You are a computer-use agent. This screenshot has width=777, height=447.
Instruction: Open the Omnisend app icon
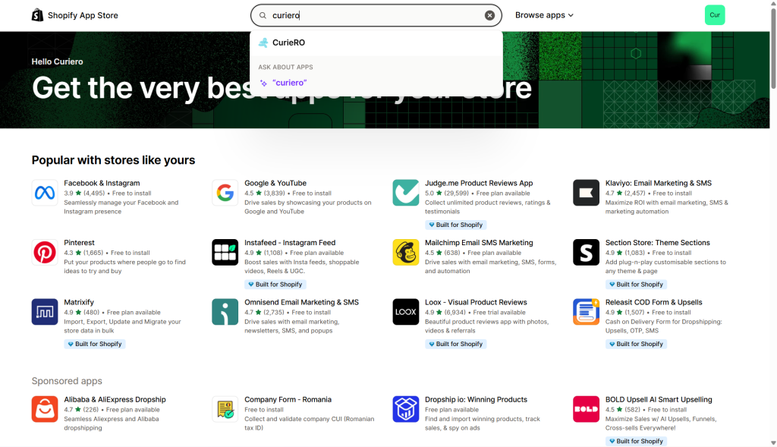[x=225, y=311]
